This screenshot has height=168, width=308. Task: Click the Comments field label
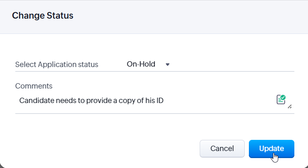tap(34, 86)
